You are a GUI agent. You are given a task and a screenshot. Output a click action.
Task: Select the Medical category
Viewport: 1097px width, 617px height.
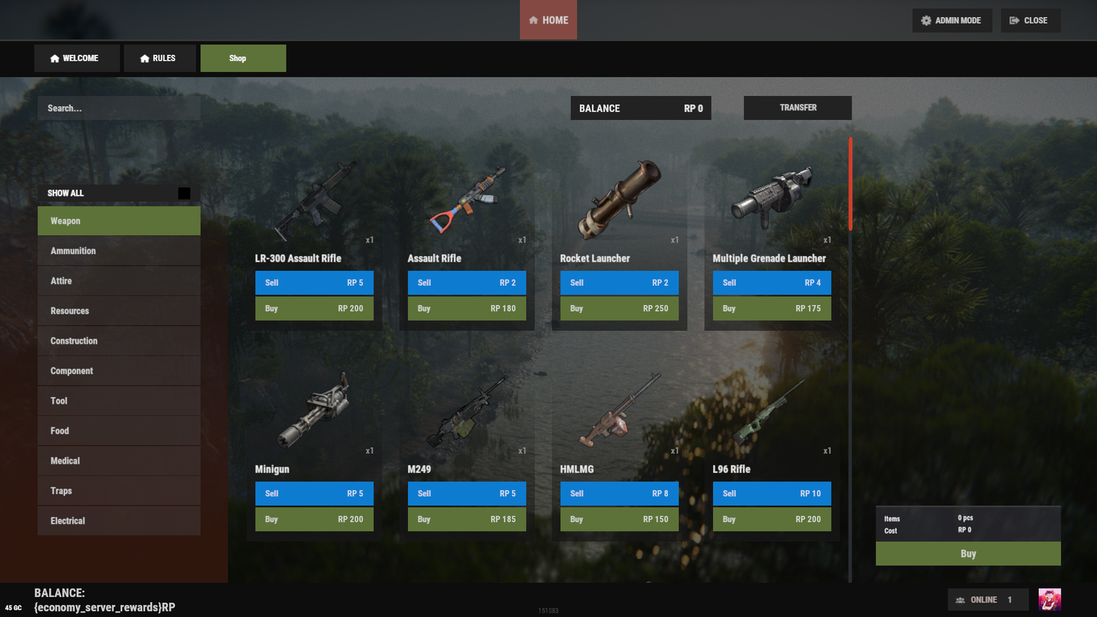(119, 461)
